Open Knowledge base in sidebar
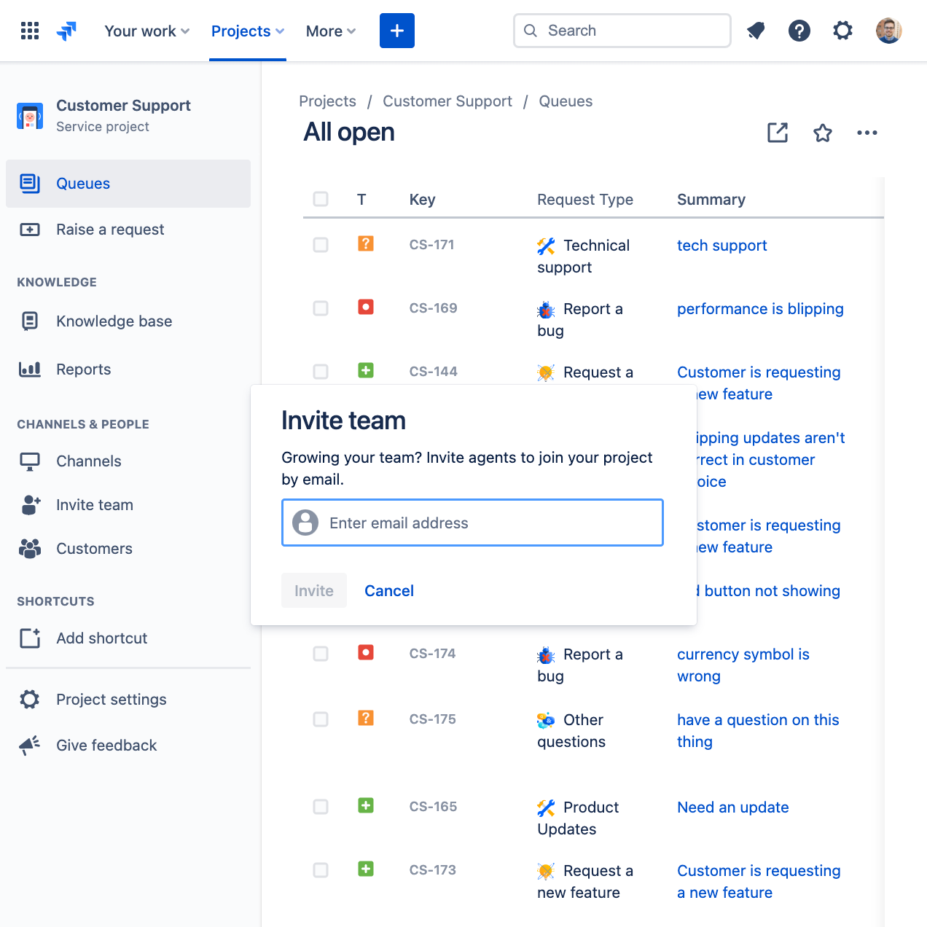The height and width of the screenshot is (927, 927). (x=114, y=321)
